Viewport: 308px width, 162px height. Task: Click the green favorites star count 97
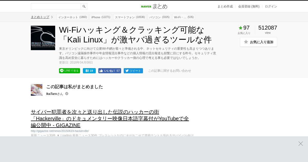pyautogui.click(x=244, y=28)
